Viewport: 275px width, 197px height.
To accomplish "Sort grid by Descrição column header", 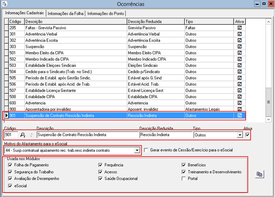I will [75, 22].
